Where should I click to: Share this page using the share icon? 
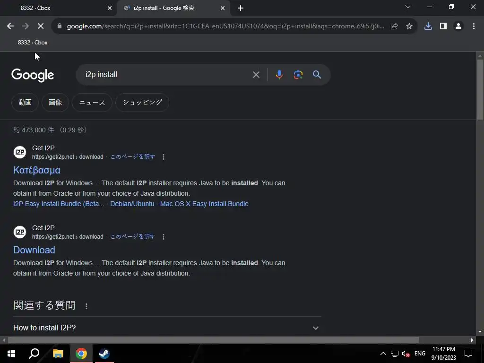pos(394,26)
